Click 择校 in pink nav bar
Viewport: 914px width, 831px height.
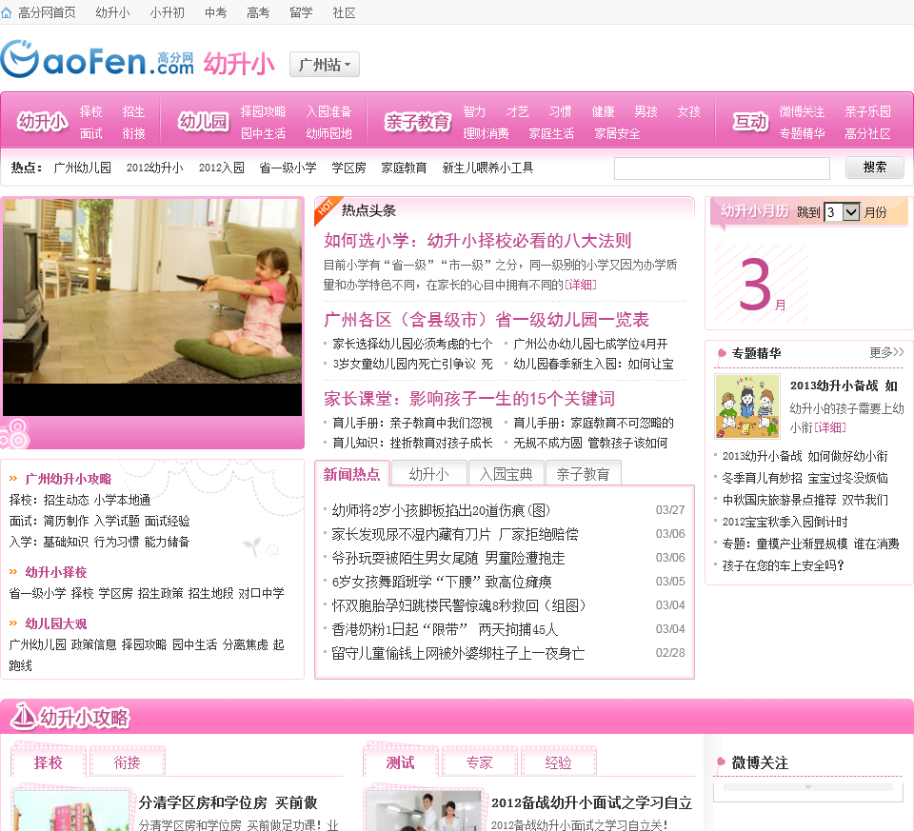91,111
